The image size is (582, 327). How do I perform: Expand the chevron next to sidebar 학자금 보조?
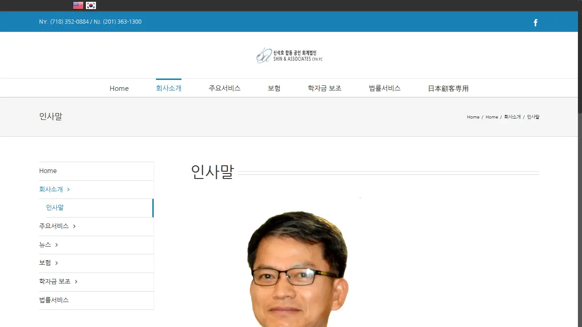pyautogui.click(x=76, y=282)
